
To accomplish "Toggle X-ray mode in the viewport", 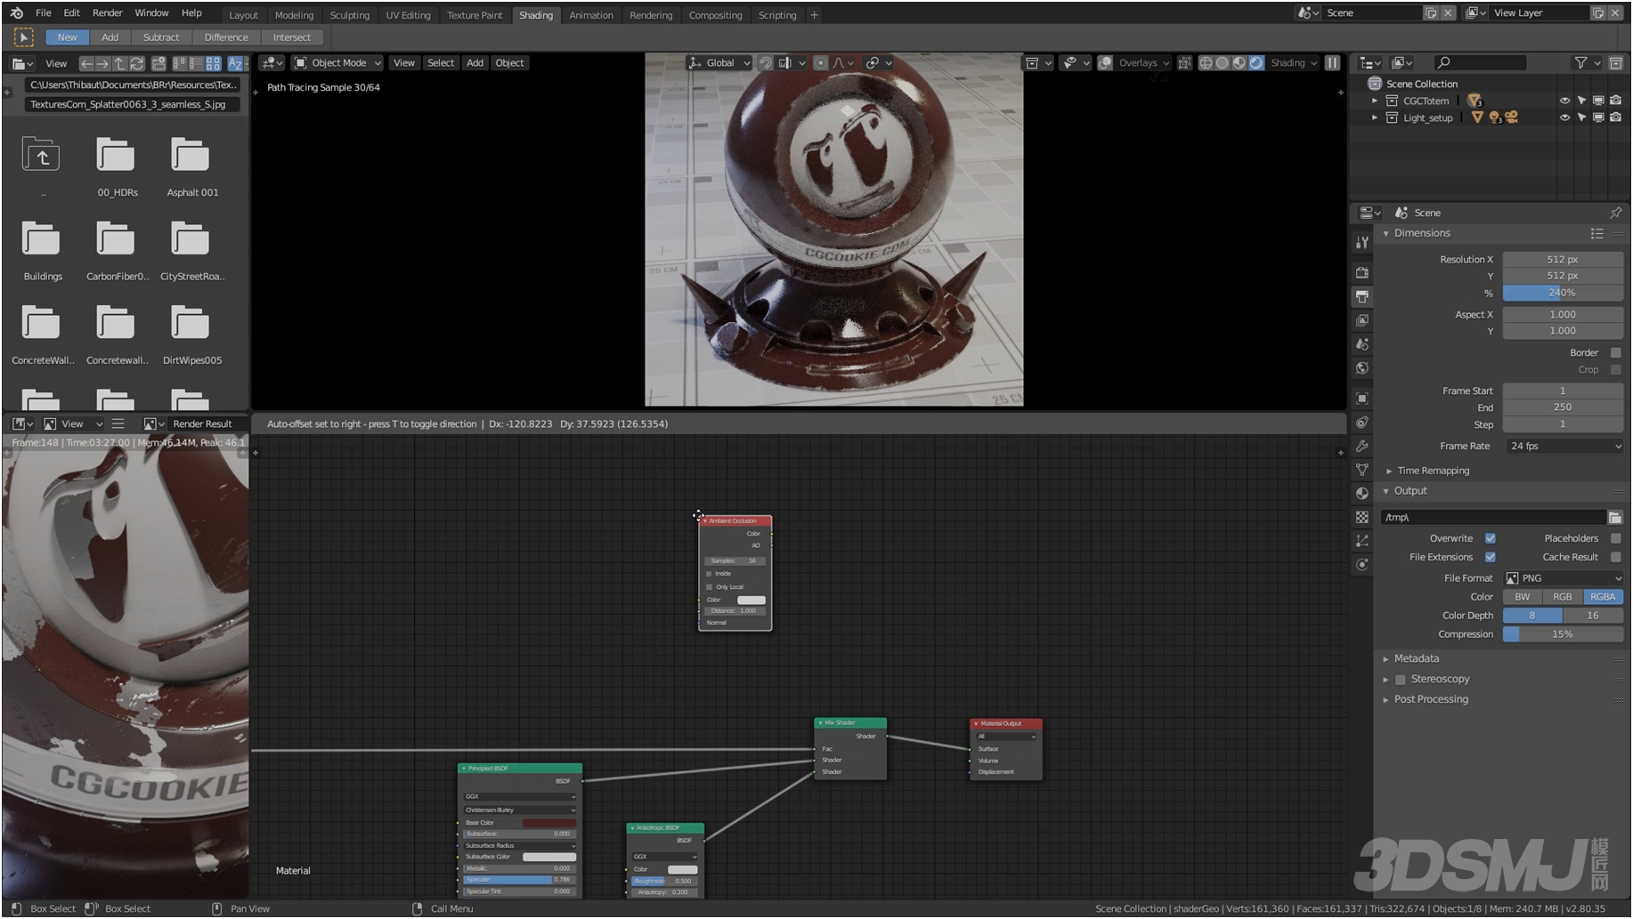I will pyautogui.click(x=1184, y=63).
